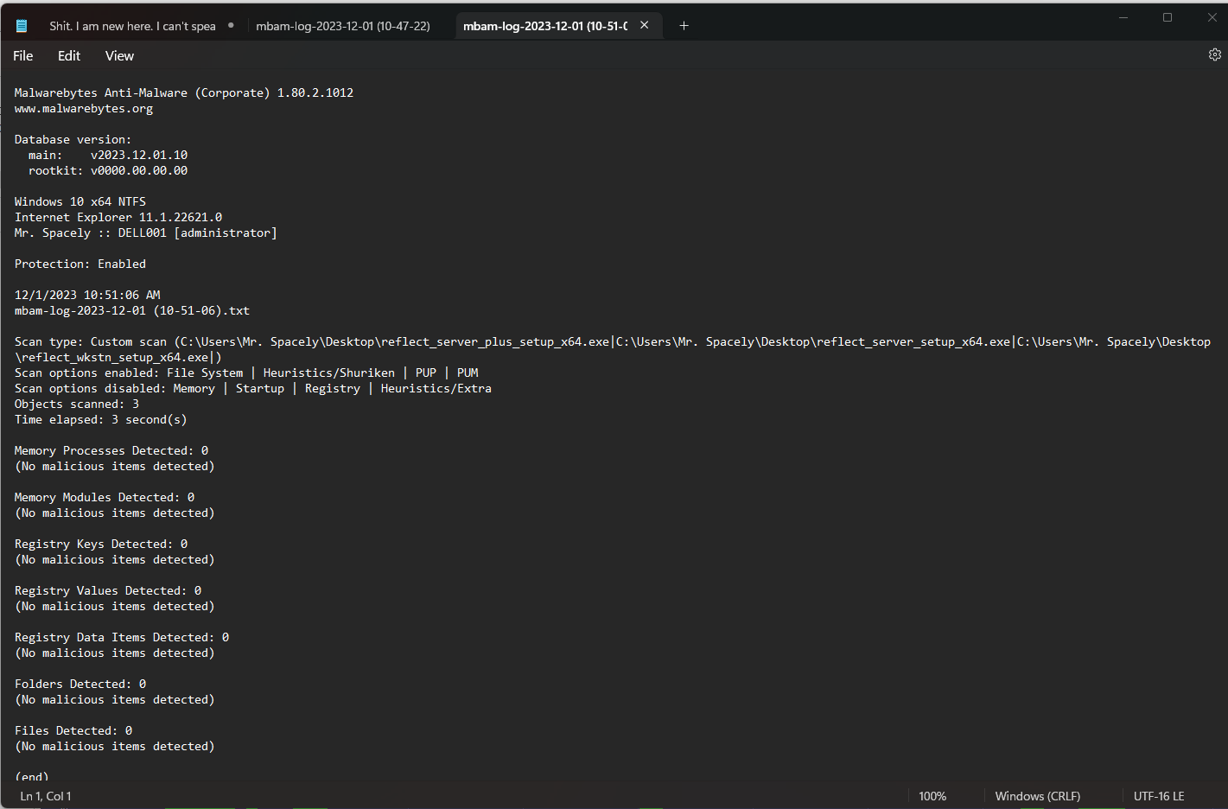Click the 100% zoom level in status bar

pyautogui.click(x=932, y=796)
